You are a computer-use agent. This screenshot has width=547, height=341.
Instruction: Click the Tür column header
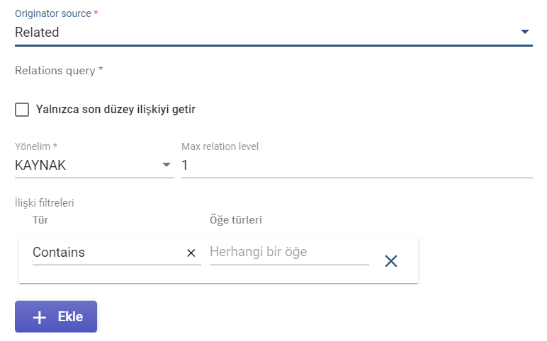[40, 220]
